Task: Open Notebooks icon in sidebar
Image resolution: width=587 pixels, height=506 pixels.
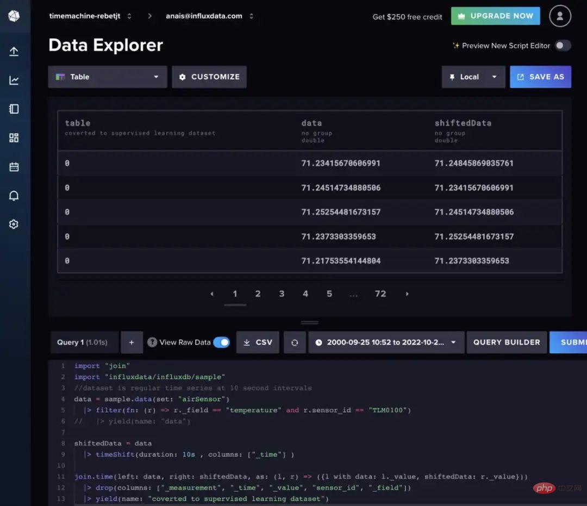Action: 14,109
